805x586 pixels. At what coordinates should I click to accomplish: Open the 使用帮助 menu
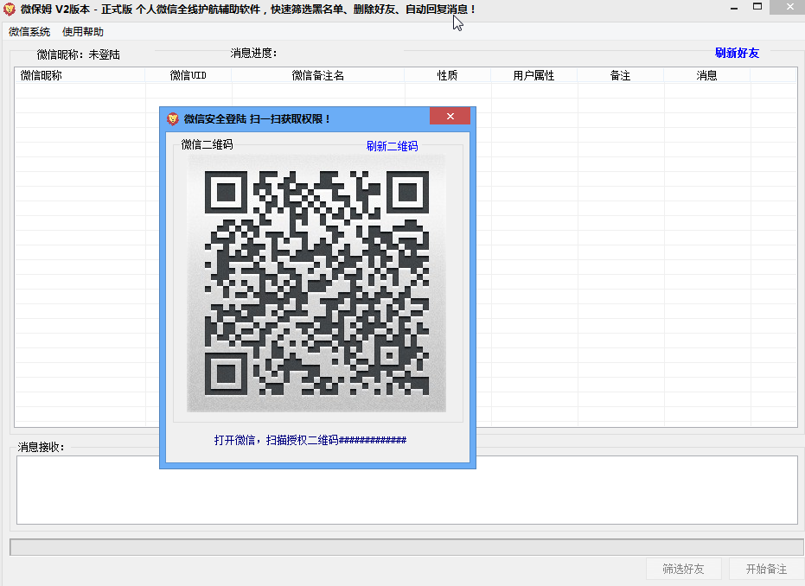[x=83, y=32]
